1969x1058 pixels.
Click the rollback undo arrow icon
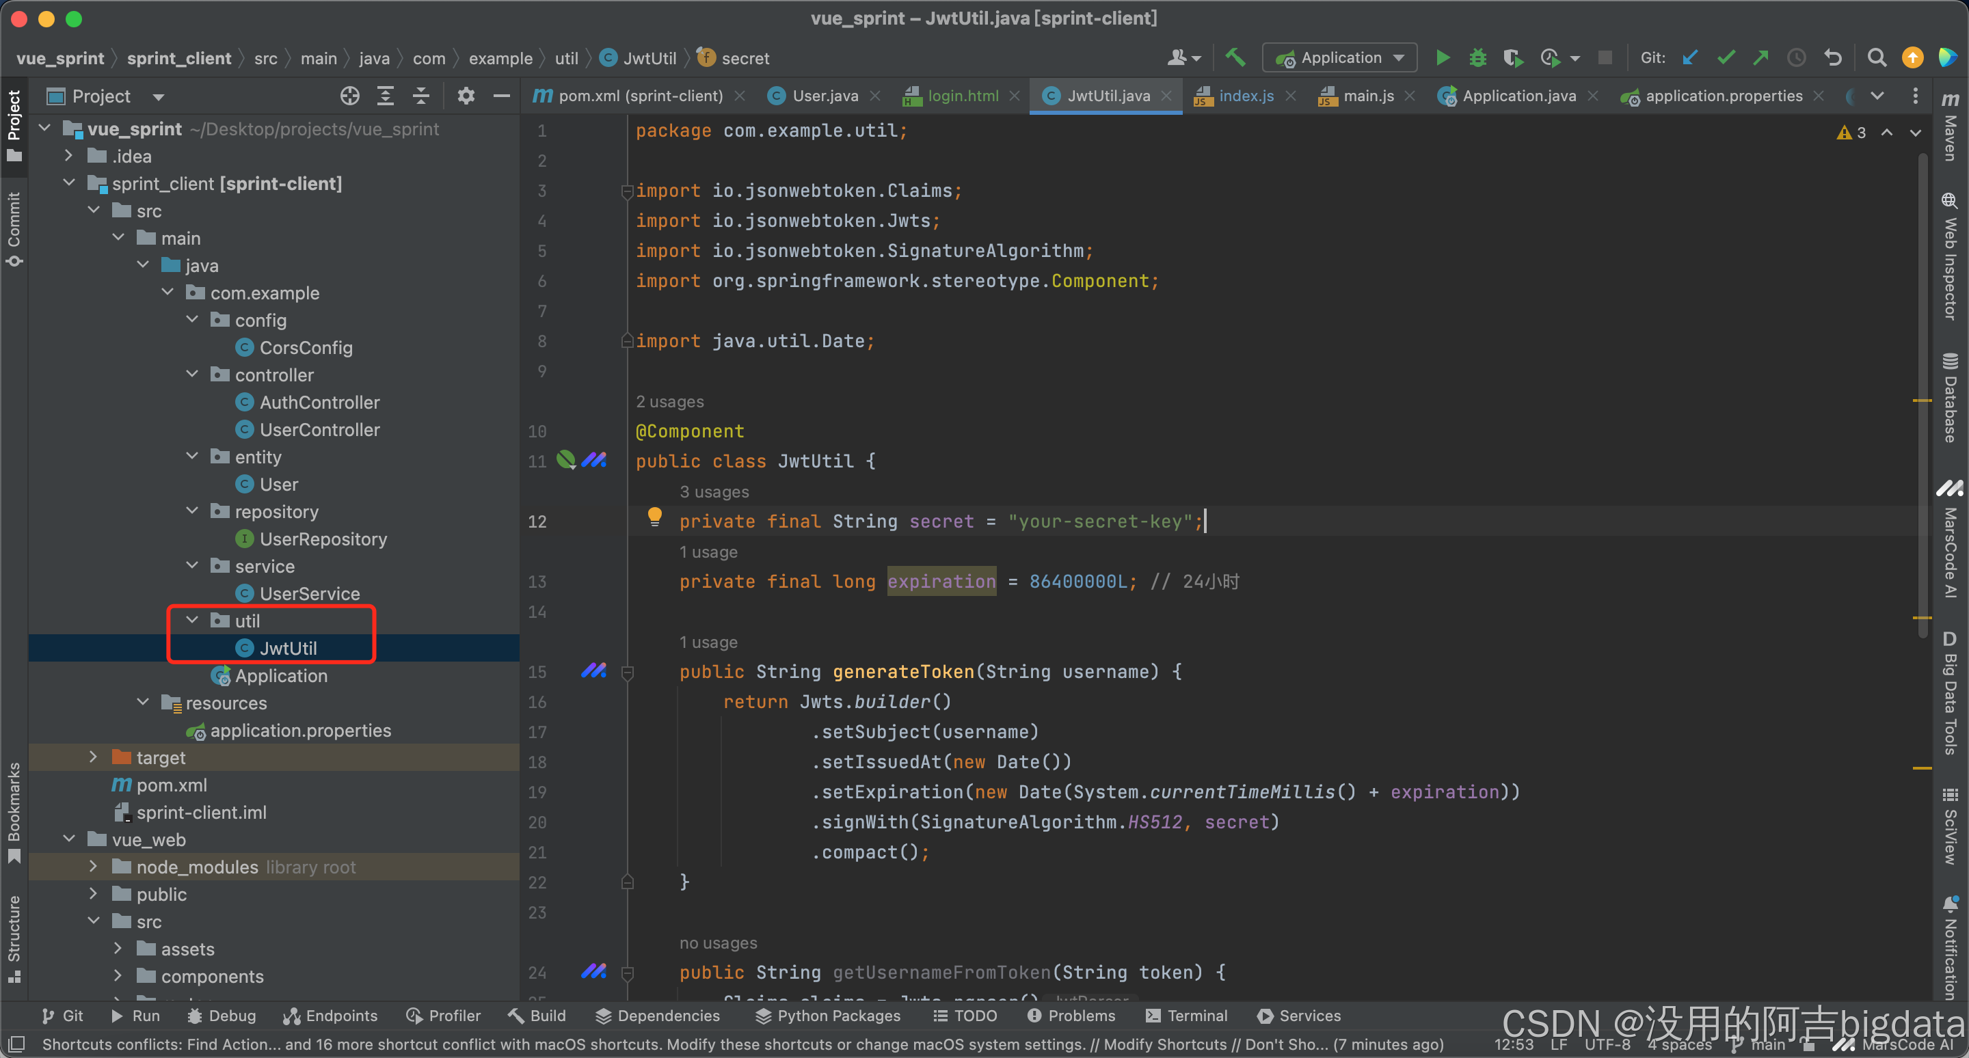pyautogui.click(x=1833, y=58)
